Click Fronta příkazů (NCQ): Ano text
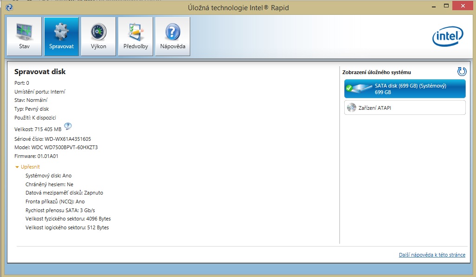This screenshot has height=277, width=476. (x=55, y=201)
